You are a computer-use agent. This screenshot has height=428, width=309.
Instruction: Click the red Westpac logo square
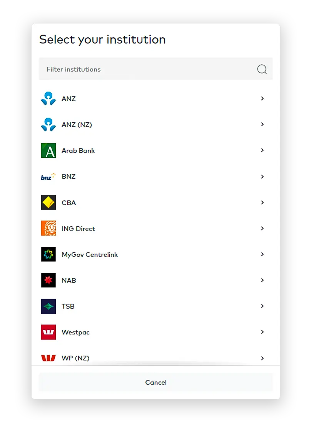tap(48, 332)
